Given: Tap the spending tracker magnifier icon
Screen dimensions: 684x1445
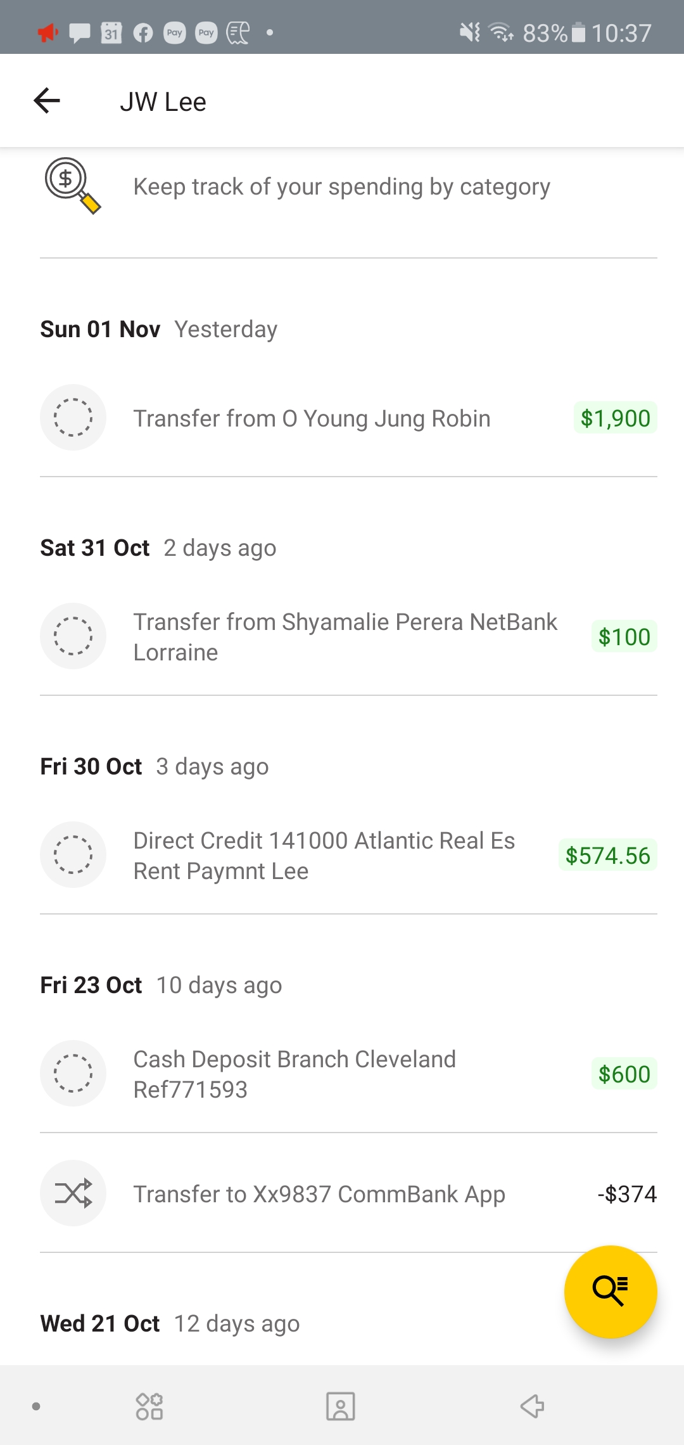Looking at the screenshot, I should point(72,186).
